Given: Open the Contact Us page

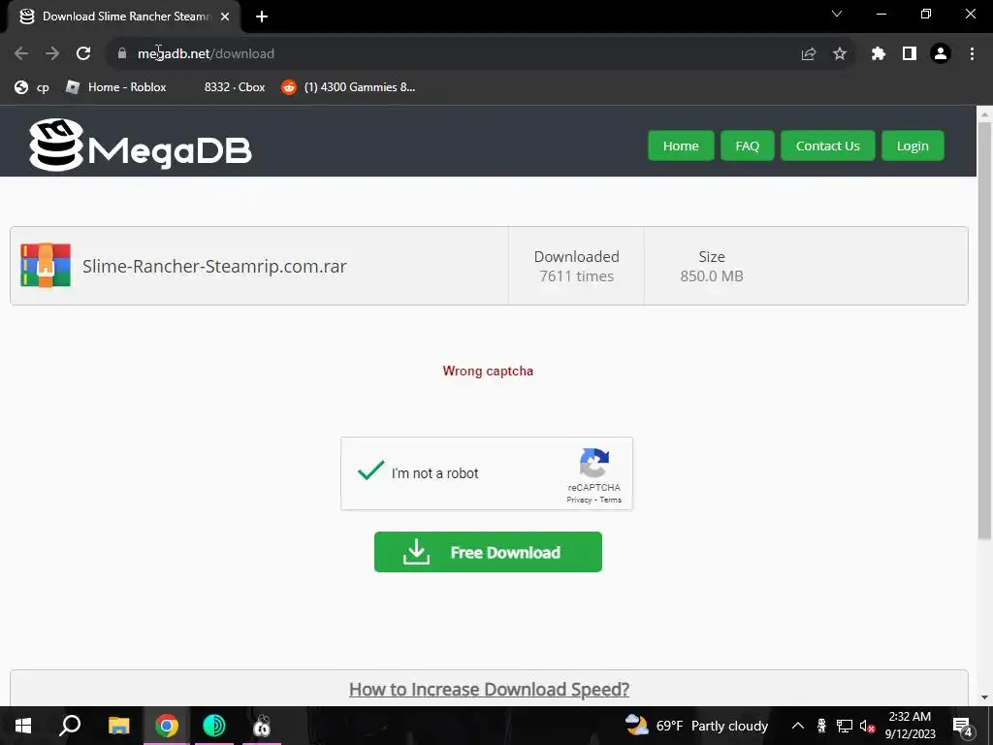Looking at the screenshot, I should 828,146.
